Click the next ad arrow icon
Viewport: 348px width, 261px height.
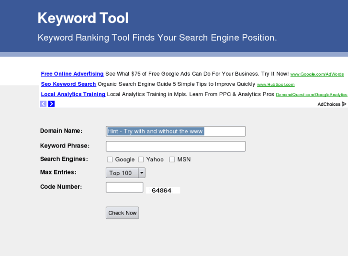tap(51, 104)
